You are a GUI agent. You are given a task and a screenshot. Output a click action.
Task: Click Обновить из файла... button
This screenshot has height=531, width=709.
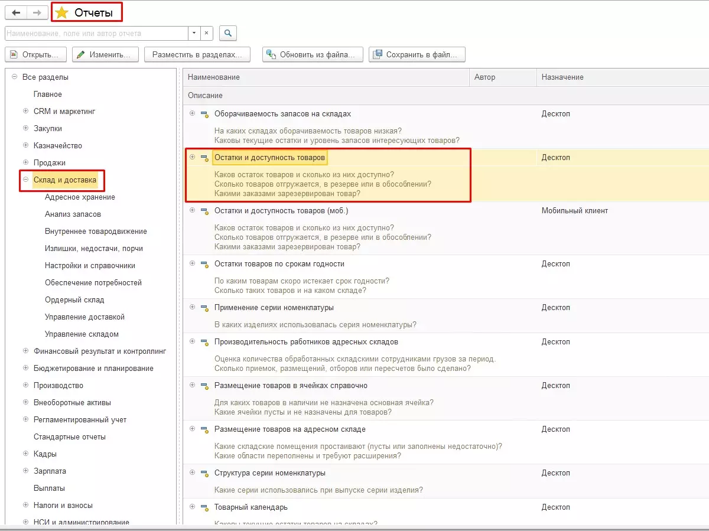click(x=313, y=54)
